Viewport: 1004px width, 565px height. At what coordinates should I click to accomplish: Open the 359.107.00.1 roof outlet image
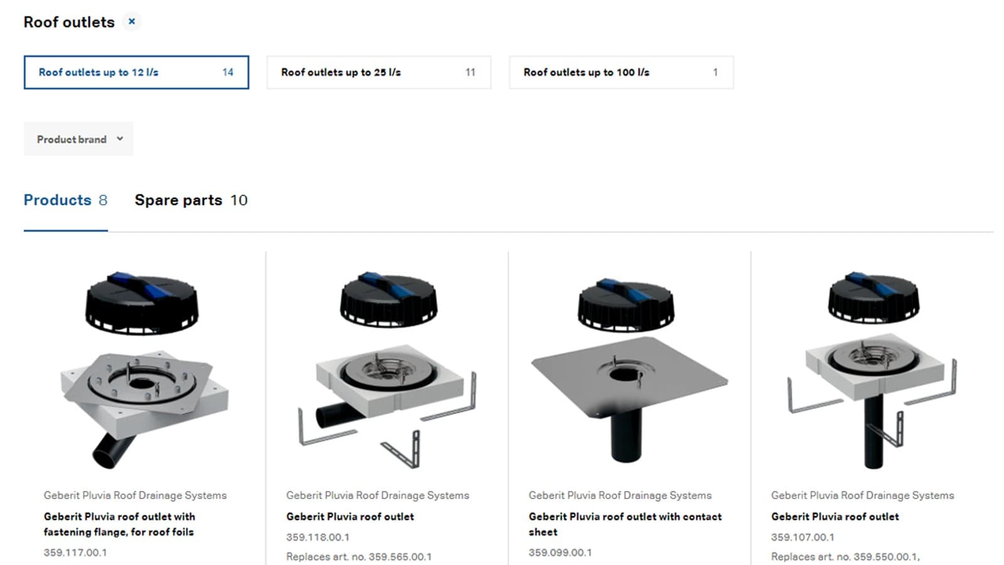tap(872, 370)
